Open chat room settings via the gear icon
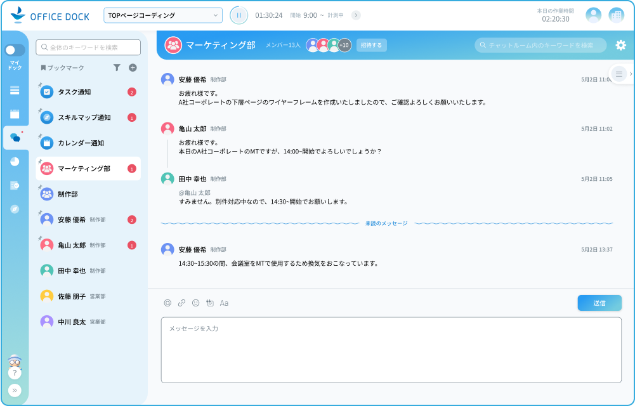This screenshot has width=635, height=406. 620,45
